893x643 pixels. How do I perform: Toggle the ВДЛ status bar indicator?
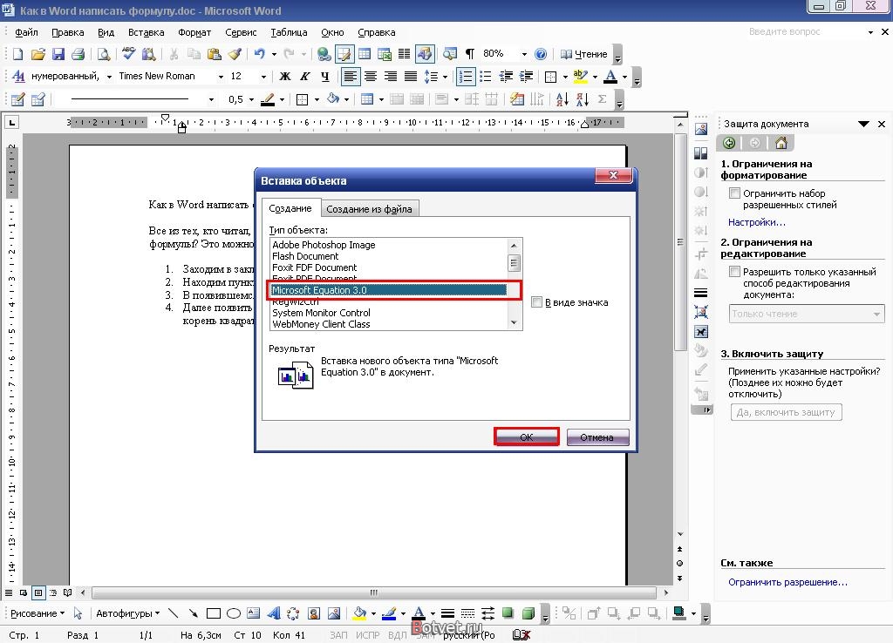(x=397, y=635)
